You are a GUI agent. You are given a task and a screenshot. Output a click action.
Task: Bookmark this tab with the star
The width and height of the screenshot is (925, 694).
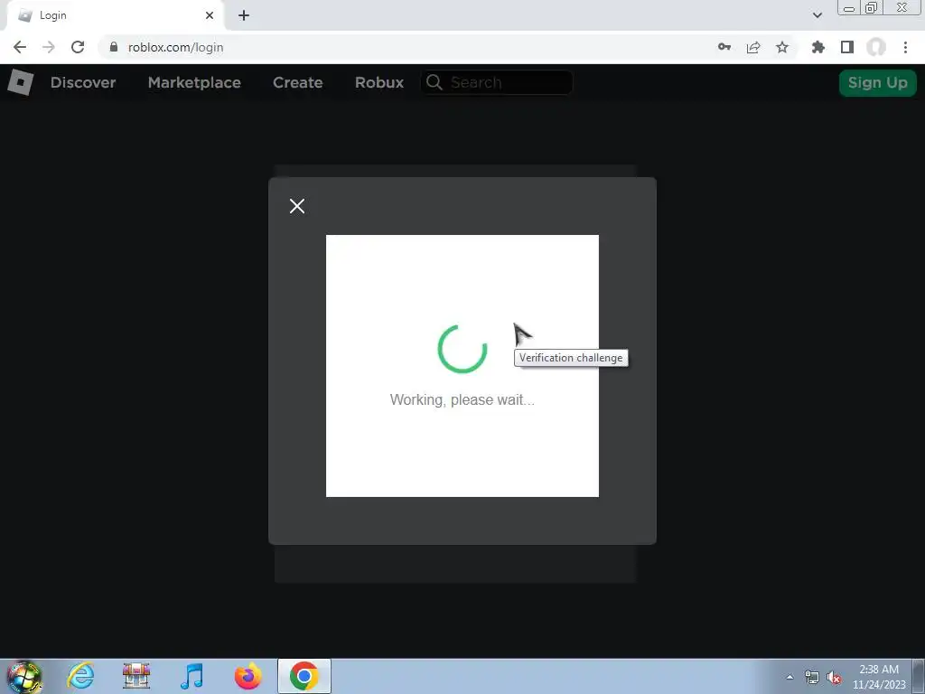point(782,47)
